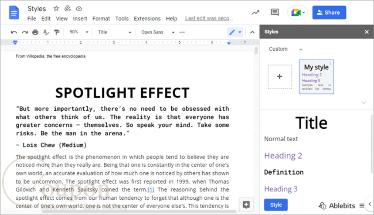Open comment history icon
Viewport: 374px width, 215px height.
pos(275,12)
